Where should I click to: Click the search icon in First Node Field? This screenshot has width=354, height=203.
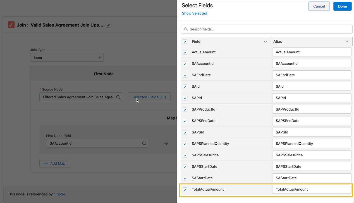tap(144, 143)
